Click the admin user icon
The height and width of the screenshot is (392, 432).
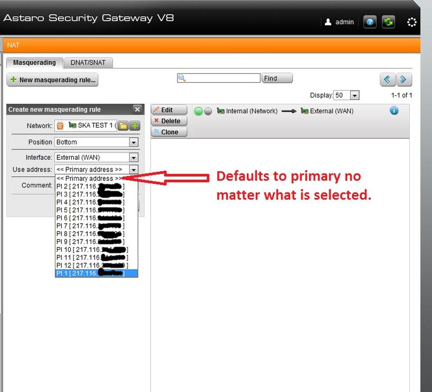tap(328, 22)
